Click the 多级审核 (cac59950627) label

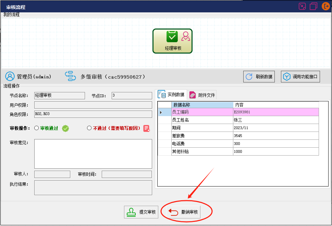(x=113, y=77)
